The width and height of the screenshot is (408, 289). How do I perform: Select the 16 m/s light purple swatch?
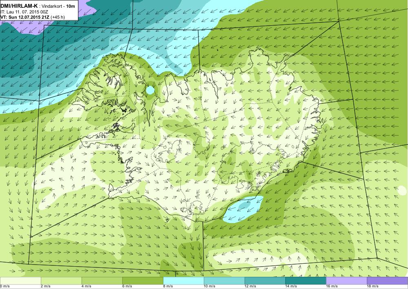coord(346,281)
